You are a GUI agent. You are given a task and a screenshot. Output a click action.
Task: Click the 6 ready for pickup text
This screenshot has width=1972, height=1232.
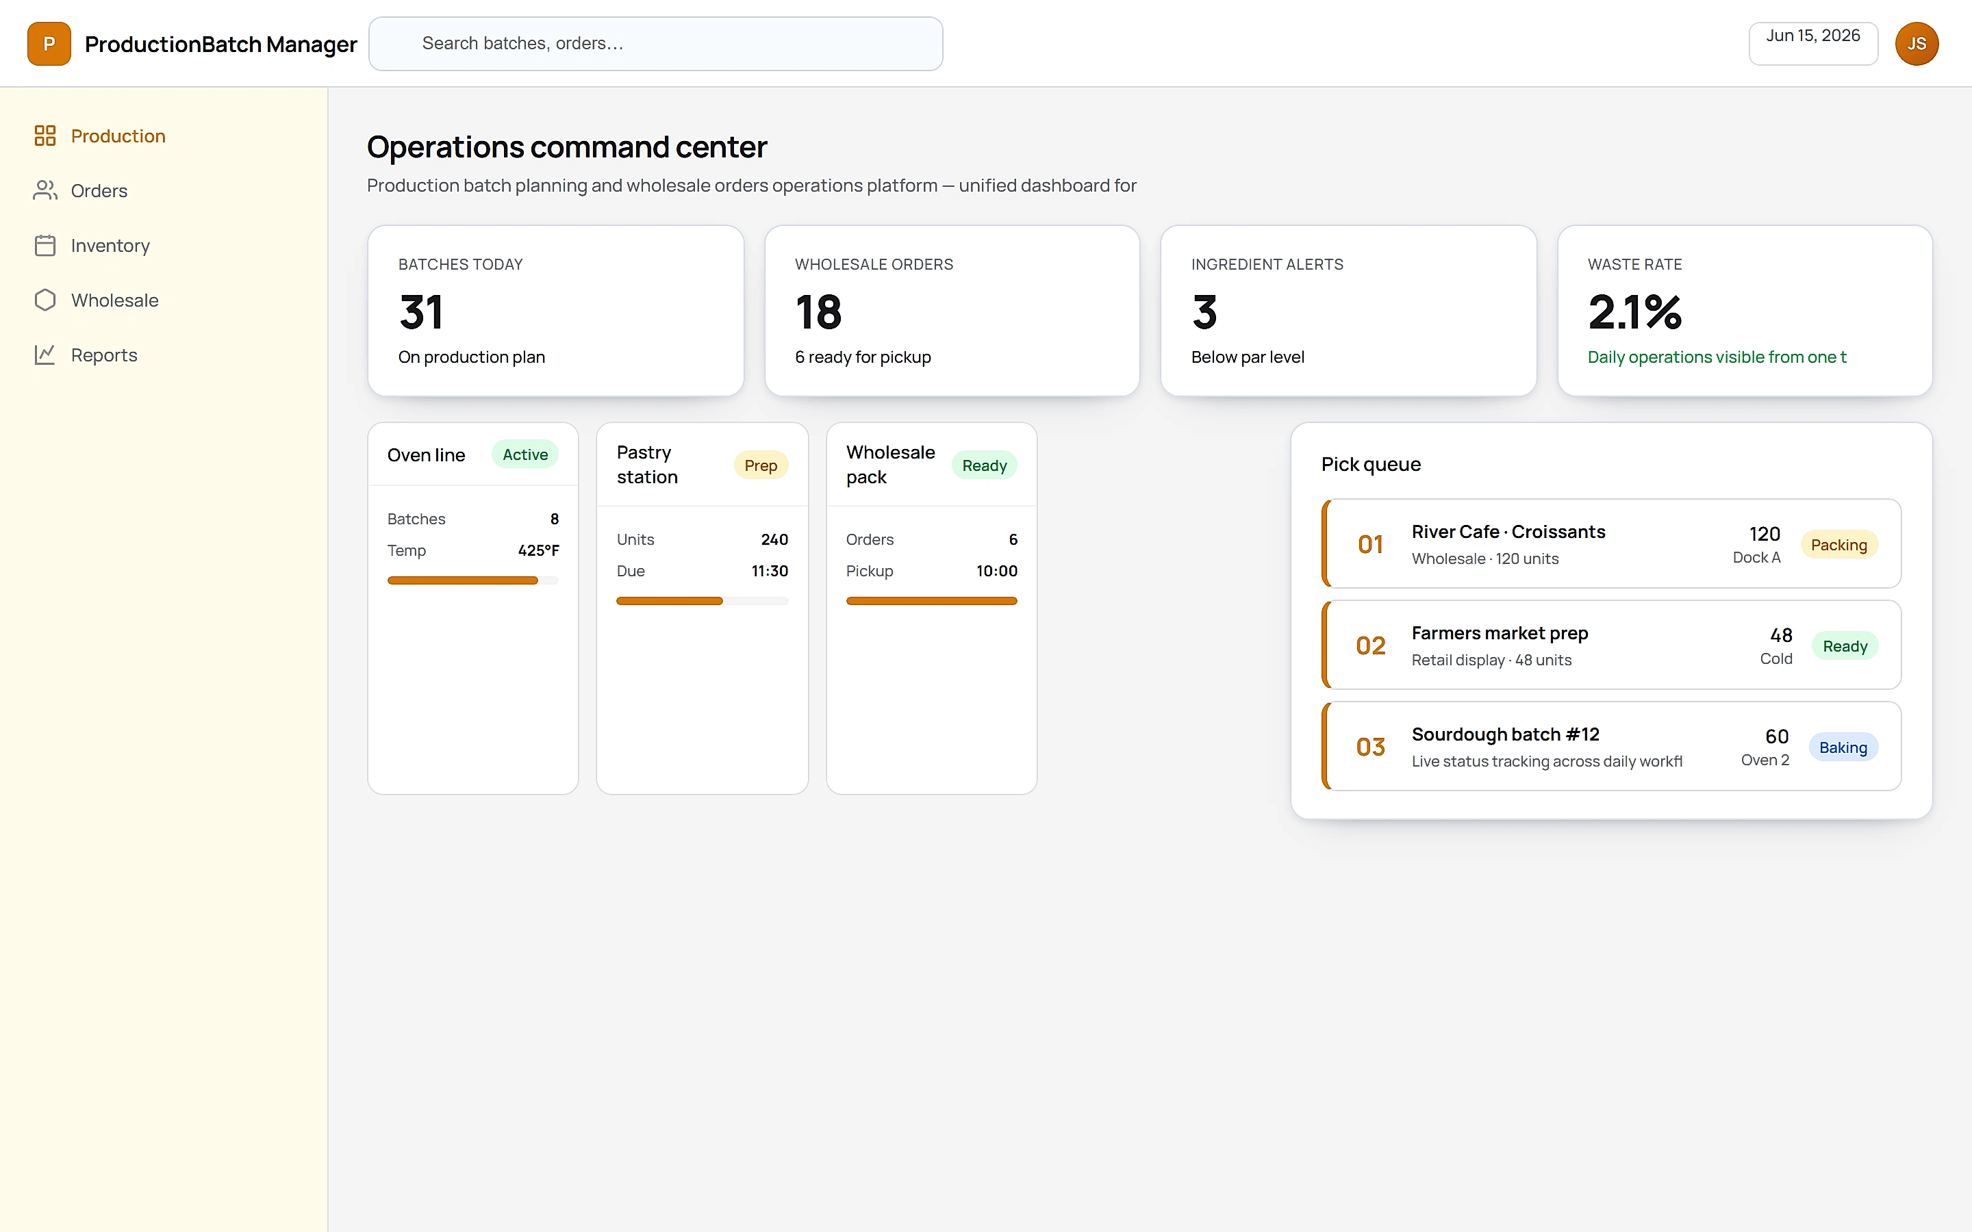pos(863,357)
